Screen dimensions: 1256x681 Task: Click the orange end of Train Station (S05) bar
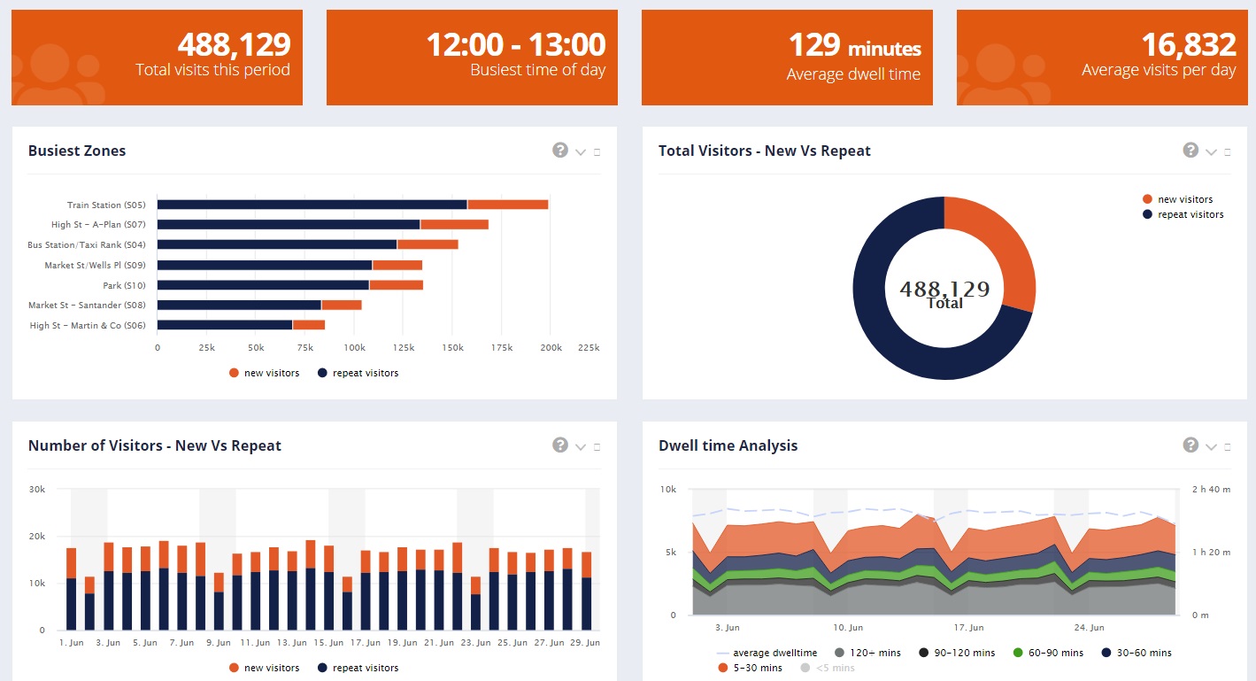pos(508,205)
